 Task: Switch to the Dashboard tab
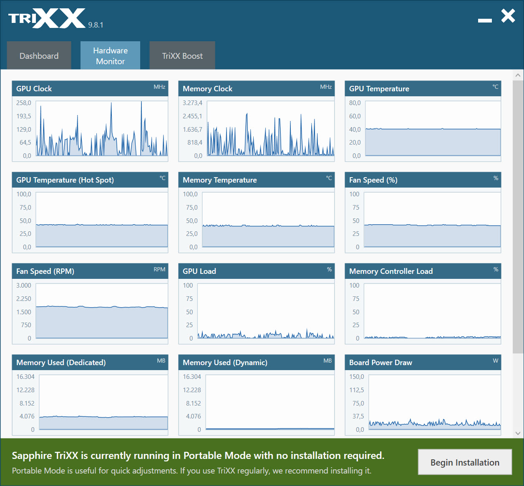[x=39, y=55]
